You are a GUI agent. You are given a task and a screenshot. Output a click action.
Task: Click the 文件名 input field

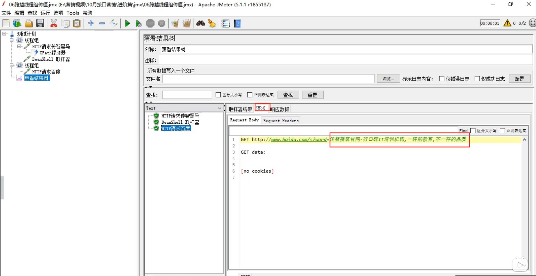click(x=268, y=79)
